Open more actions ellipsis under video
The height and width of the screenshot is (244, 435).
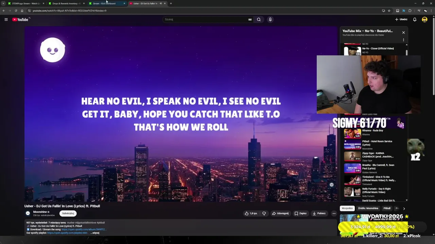334,213
